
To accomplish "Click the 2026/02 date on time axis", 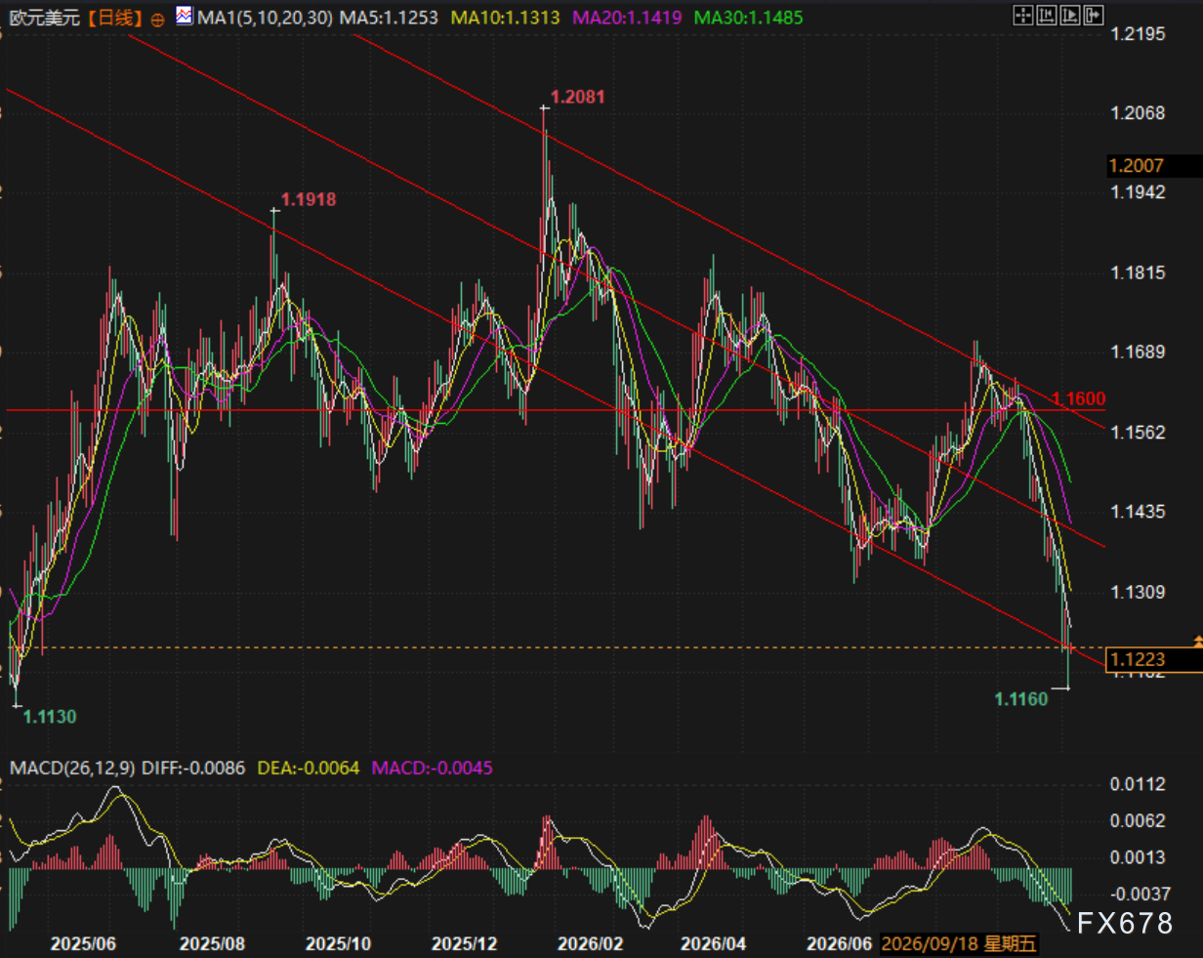I will pos(591,944).
